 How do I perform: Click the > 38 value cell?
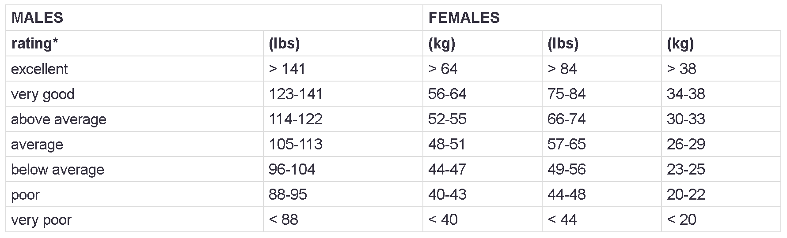(x=721, y=69)
